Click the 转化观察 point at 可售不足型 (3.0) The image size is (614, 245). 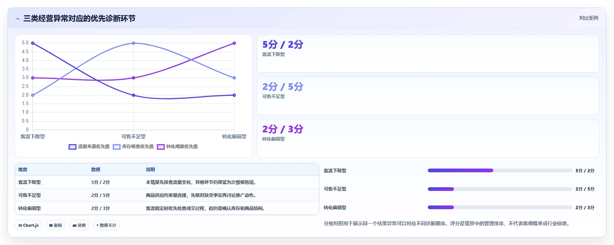point(133,78)
